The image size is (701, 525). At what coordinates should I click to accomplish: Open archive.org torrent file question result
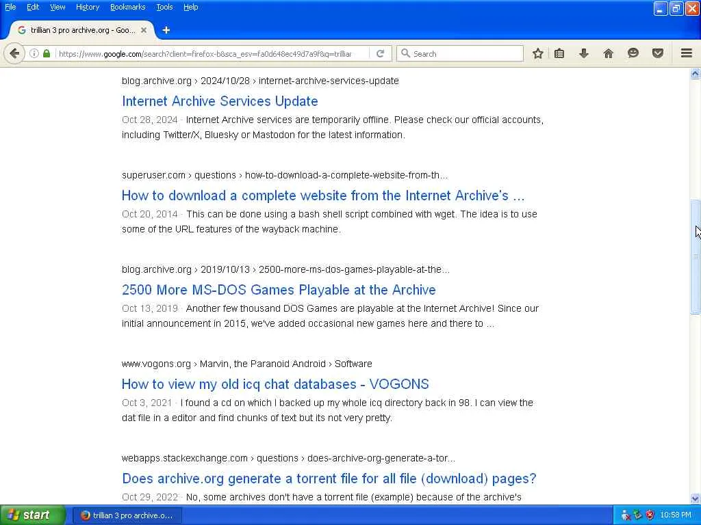[329, 479]
